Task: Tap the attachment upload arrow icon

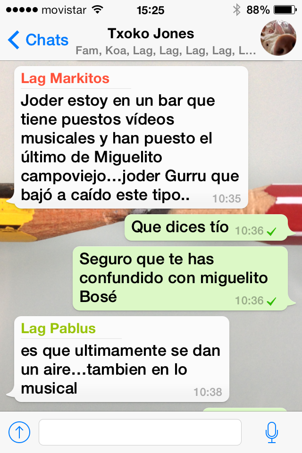Action: click(x=19, y=432)
